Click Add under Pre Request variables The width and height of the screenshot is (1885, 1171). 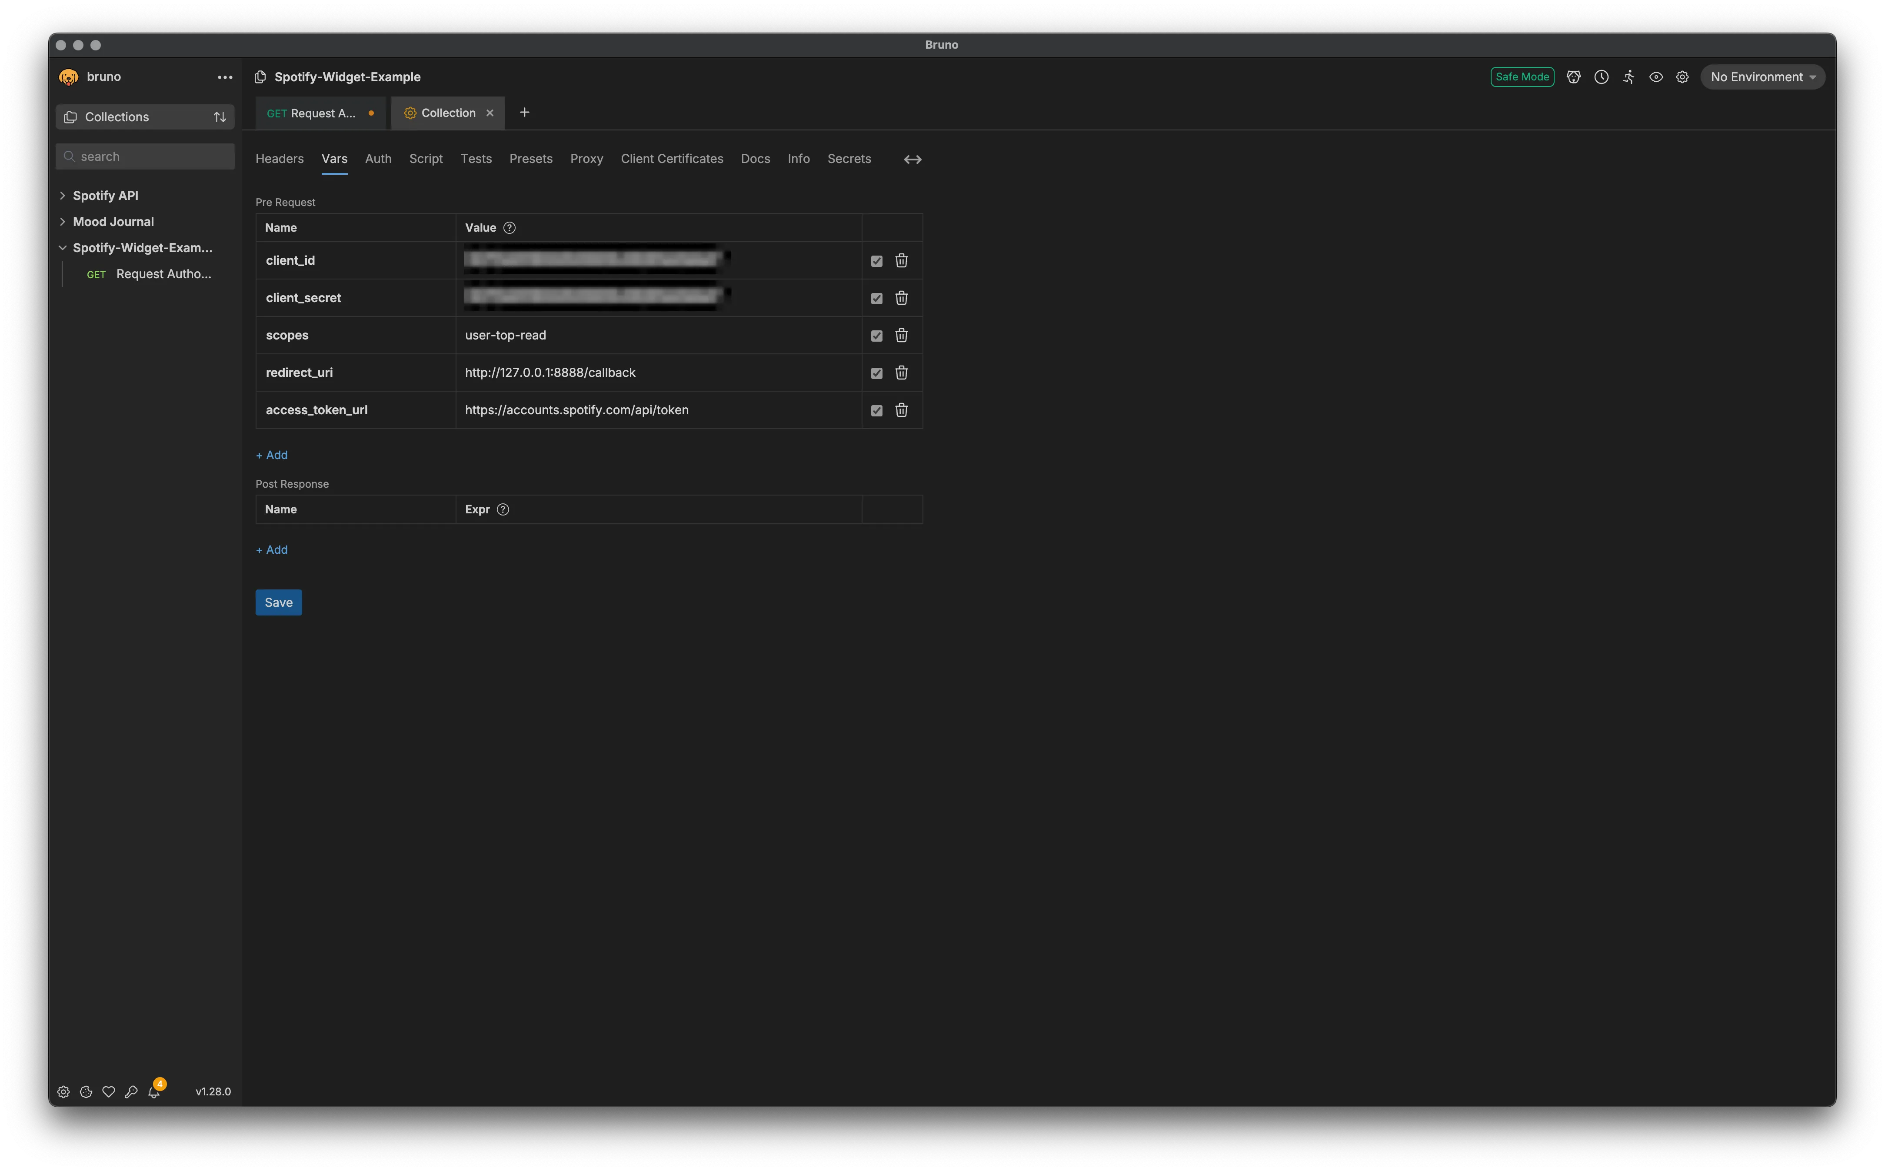pos(271,455)
